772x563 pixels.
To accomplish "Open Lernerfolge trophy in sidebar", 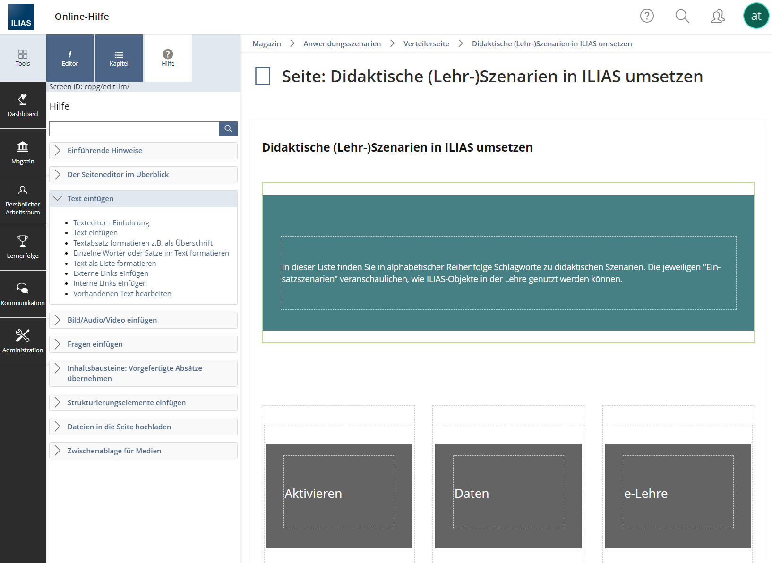I will pos(23,247).
